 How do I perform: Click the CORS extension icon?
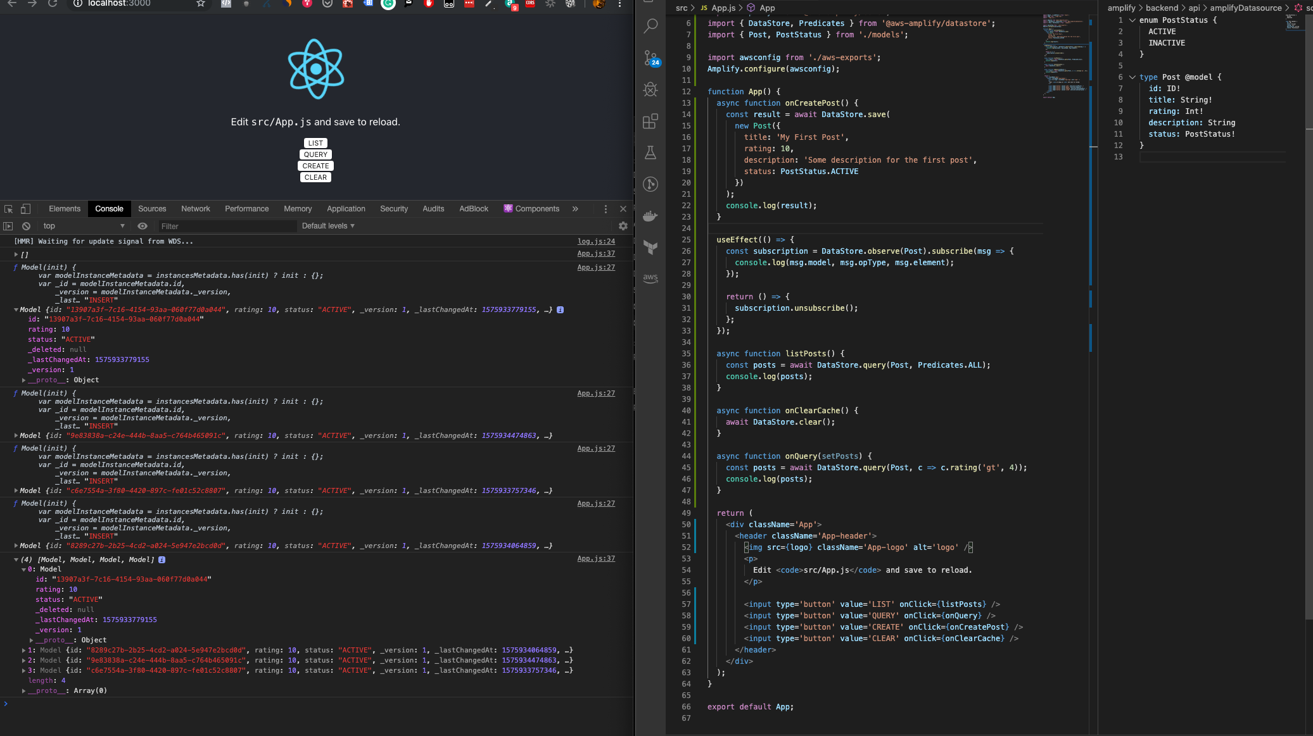(530, 3)
